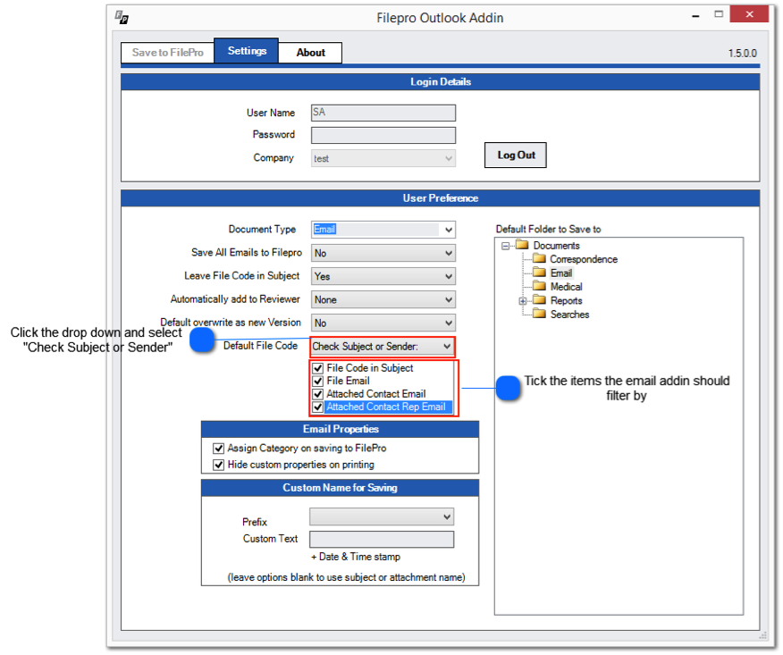
Task: Click the Email Properties header
Action: click(x=340, y=429)
